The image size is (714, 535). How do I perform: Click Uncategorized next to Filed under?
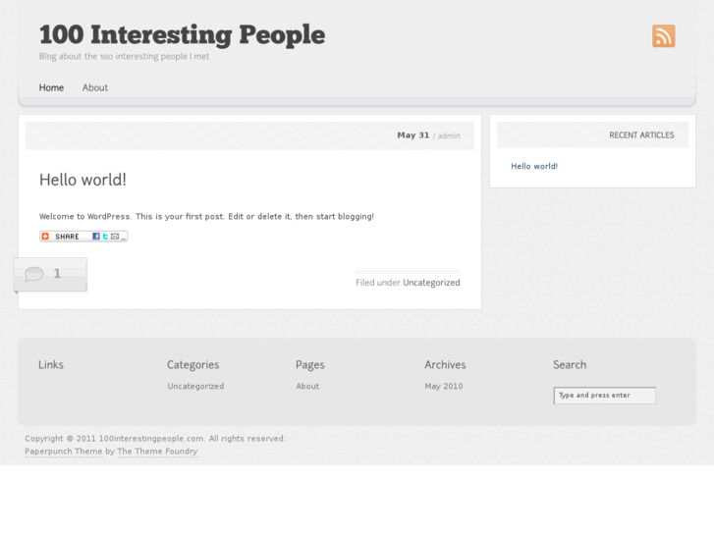431,283
